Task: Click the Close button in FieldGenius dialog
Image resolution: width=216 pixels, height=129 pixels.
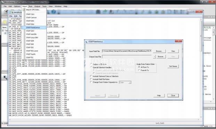Action: [173, 96]
